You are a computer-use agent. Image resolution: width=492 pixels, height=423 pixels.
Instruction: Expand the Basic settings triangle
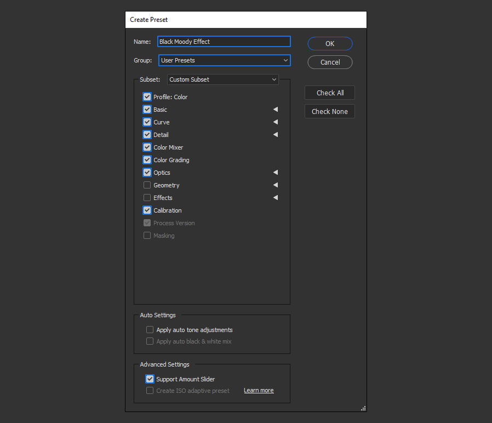pos(276,109)
